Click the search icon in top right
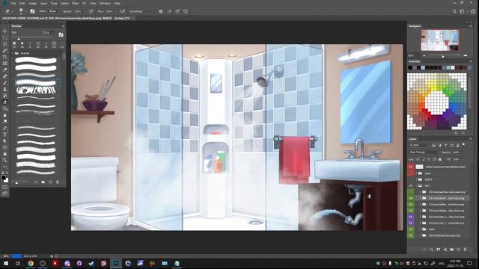This screenshot has height=269, width=479. 454,12
